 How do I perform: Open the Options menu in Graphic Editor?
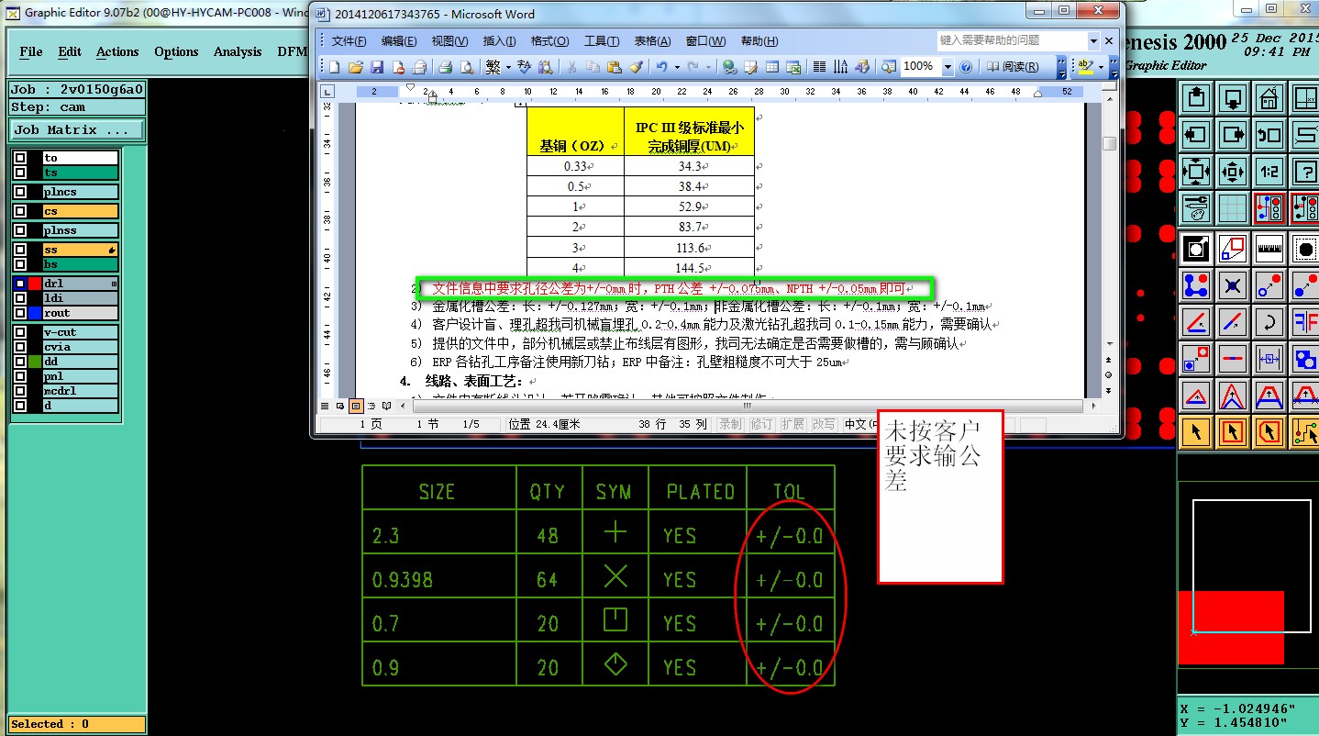coord(176,52)
